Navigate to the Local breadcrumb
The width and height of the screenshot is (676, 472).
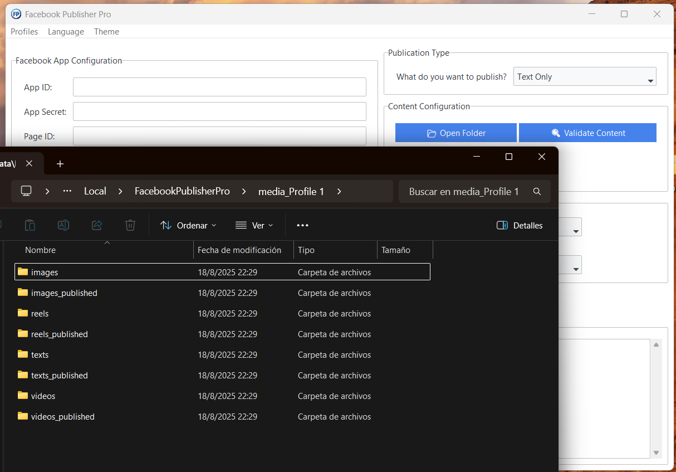pyautogui.click(x=95, y=191)
